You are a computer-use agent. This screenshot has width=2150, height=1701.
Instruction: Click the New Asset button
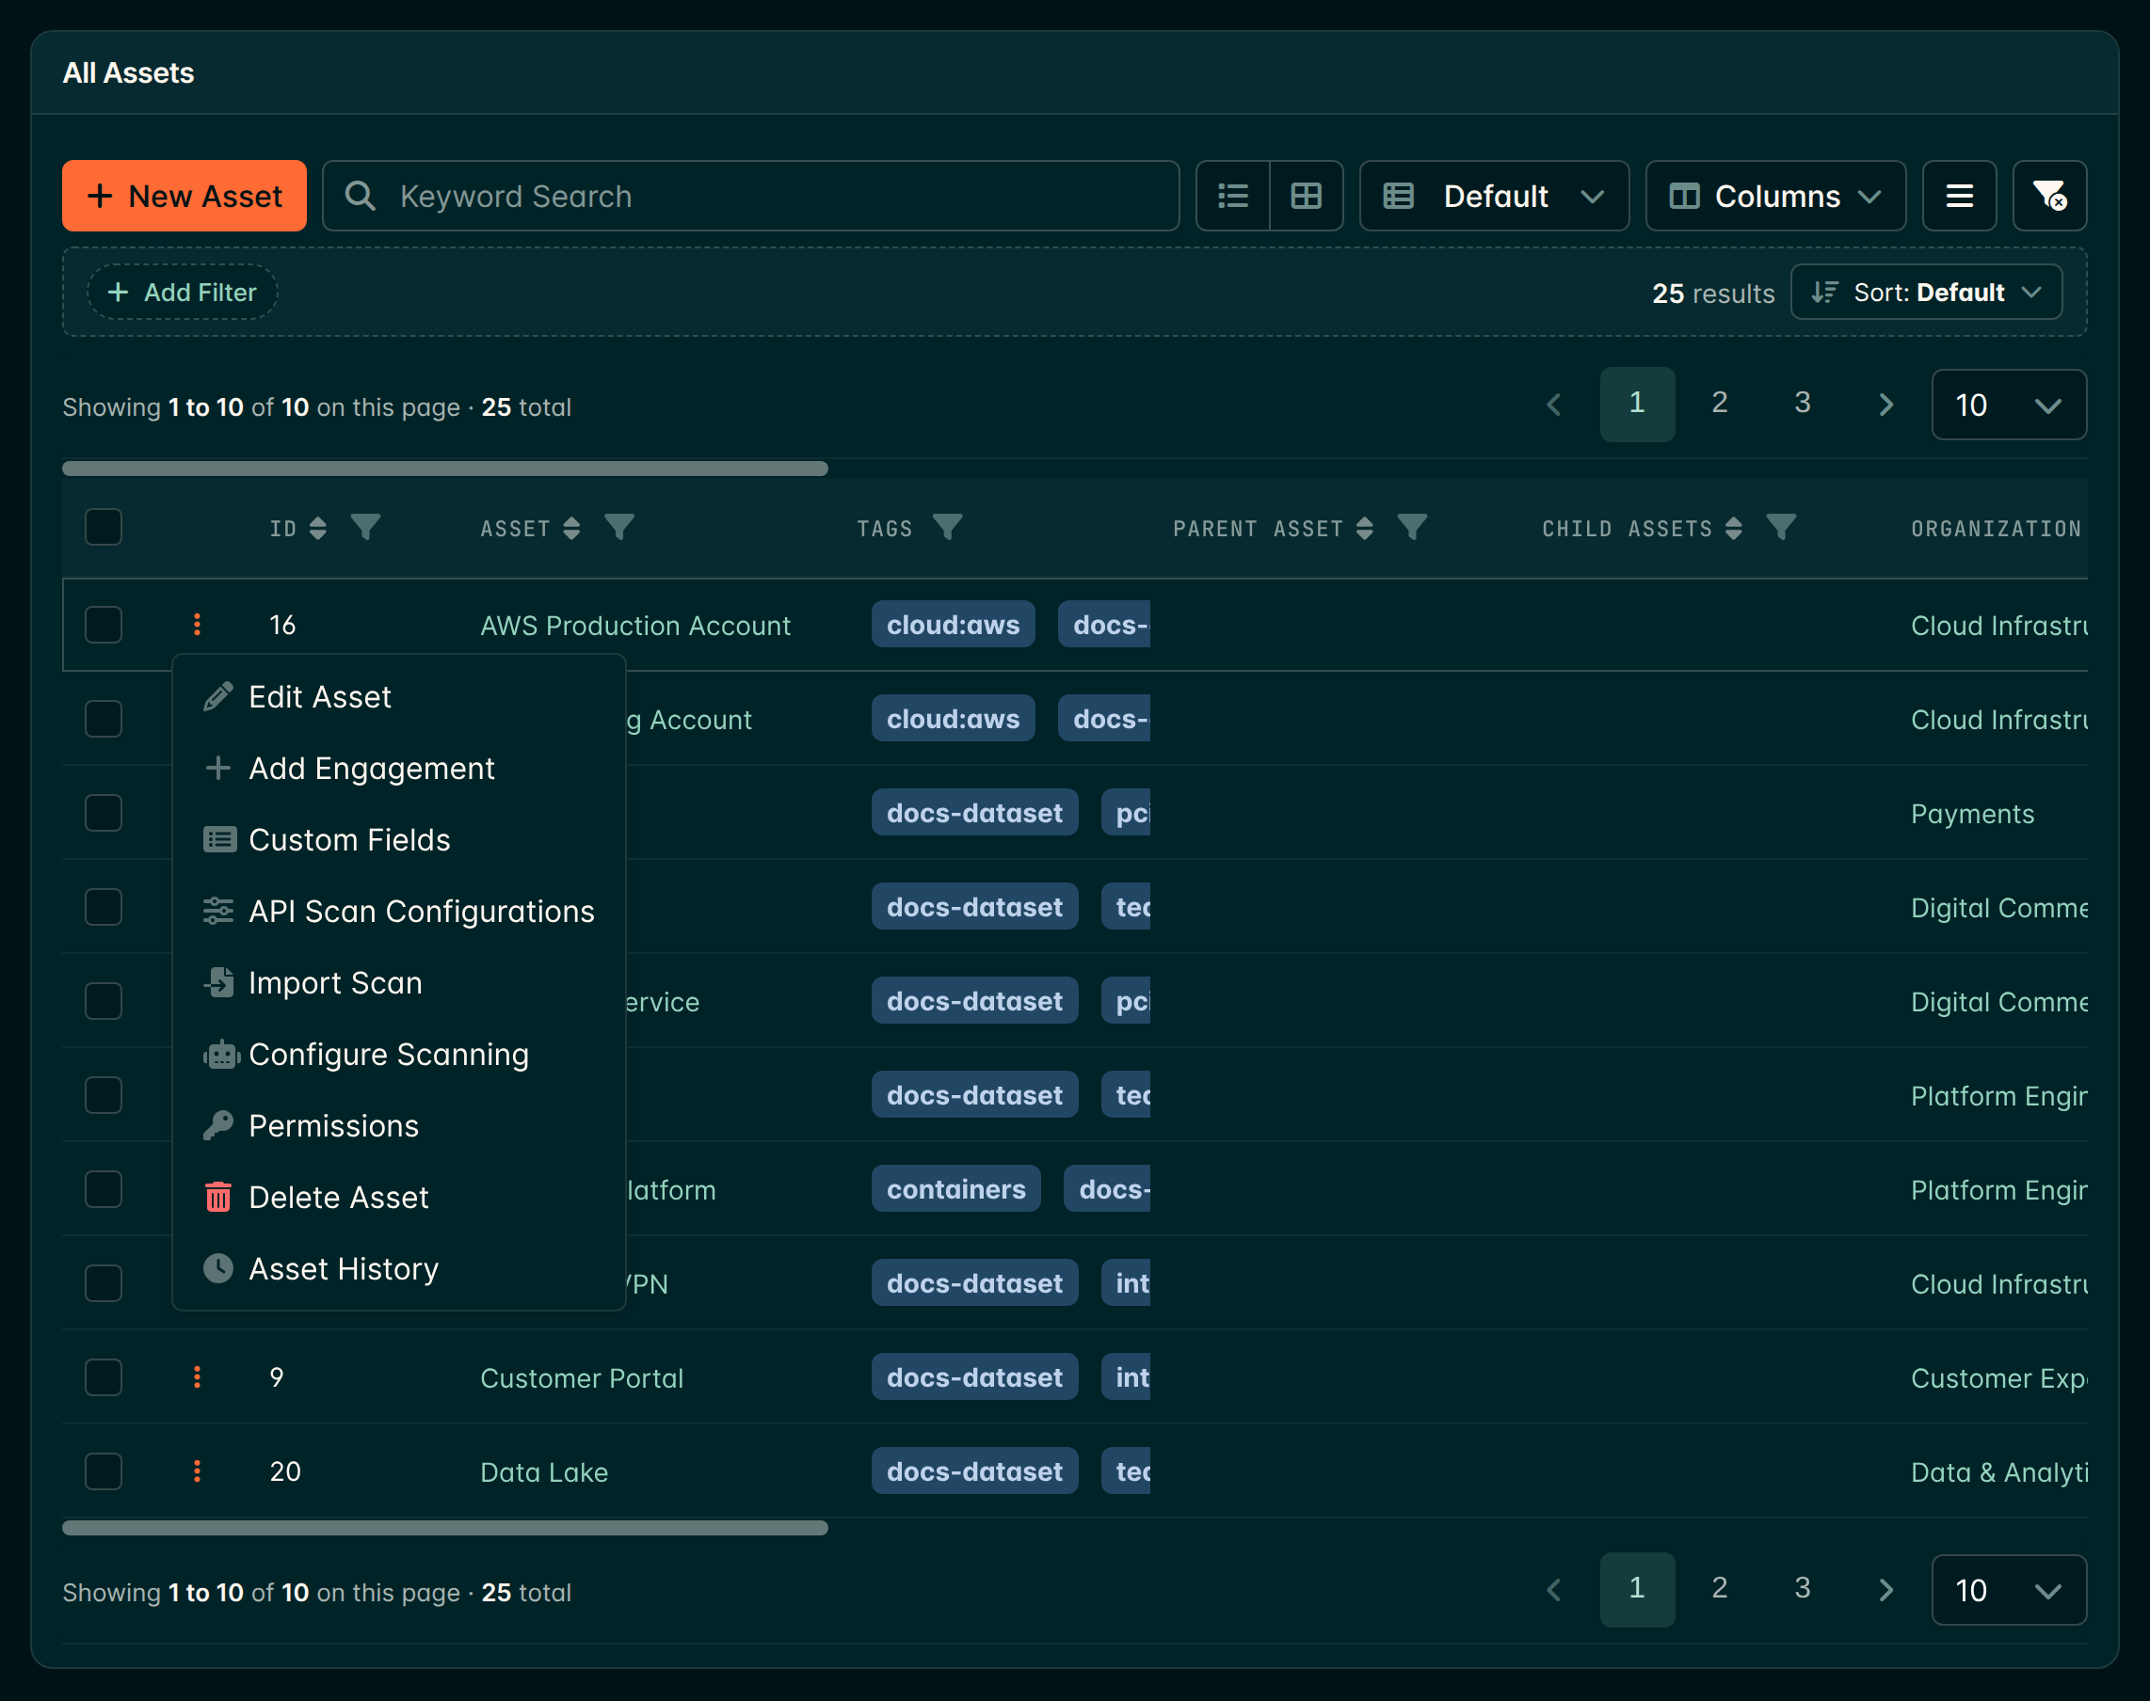[185, 197]
